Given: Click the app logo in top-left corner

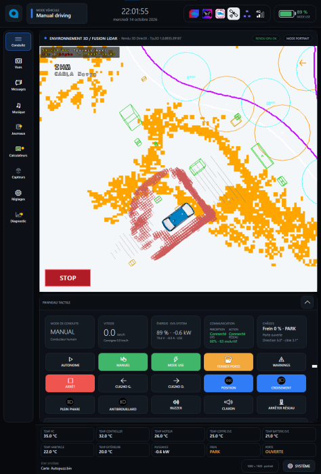Looking at the screenshot, I should pyautogui.click(x=14, y=14).
